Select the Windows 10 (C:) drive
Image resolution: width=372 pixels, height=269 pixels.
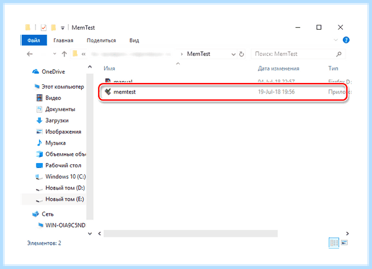click(66, 177)
